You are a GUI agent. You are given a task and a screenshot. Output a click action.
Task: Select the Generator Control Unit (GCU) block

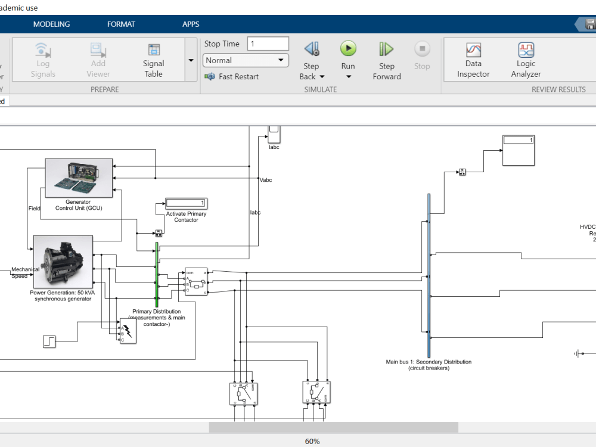tap(78, 177)
